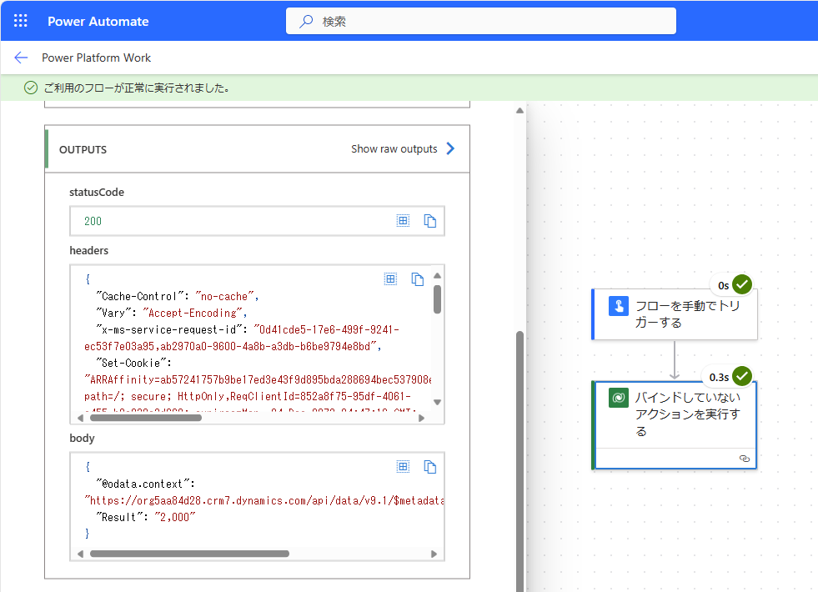The width and height of the screenshot is (818, 592).
Task: Click the Dataverse icon on action card
Action: click(619, 398)
